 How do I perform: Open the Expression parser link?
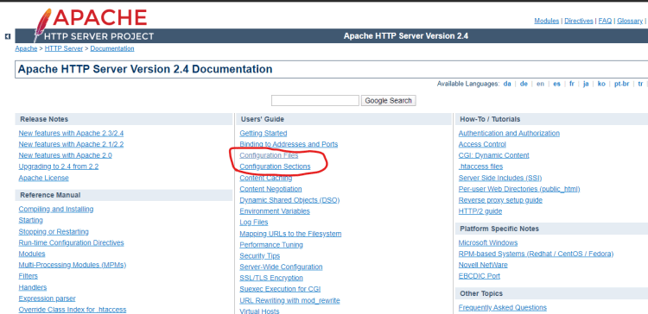[48, 298]
